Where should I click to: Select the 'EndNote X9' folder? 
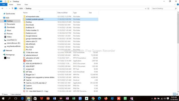(30, 27)
